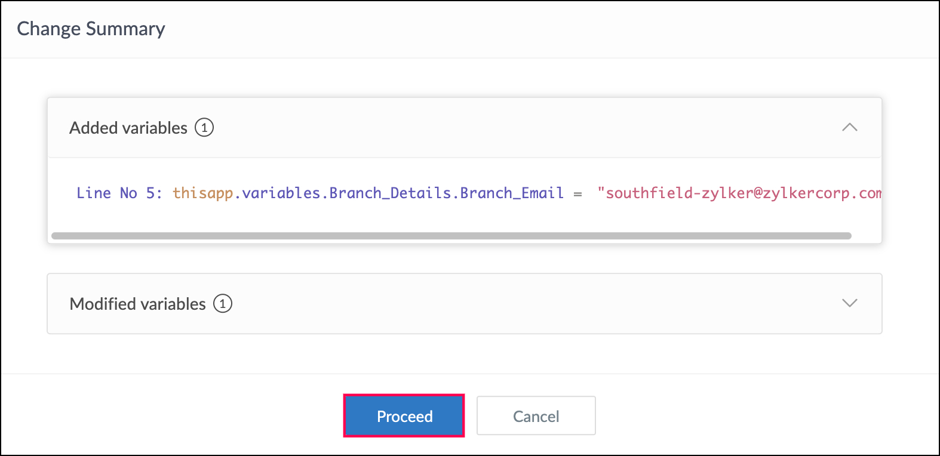Click "Branch_Details" in the code line
Image resolution: width=940 pixels, height=456 pixels.
coord(390,193)
